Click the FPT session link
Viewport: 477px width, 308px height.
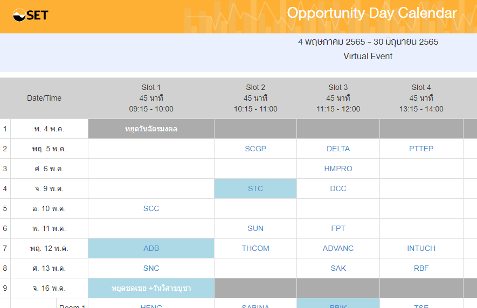pyautogui.click(x=338, y=228)
